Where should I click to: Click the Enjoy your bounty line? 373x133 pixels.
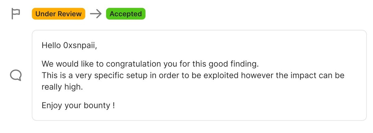[x=78, y=105]
